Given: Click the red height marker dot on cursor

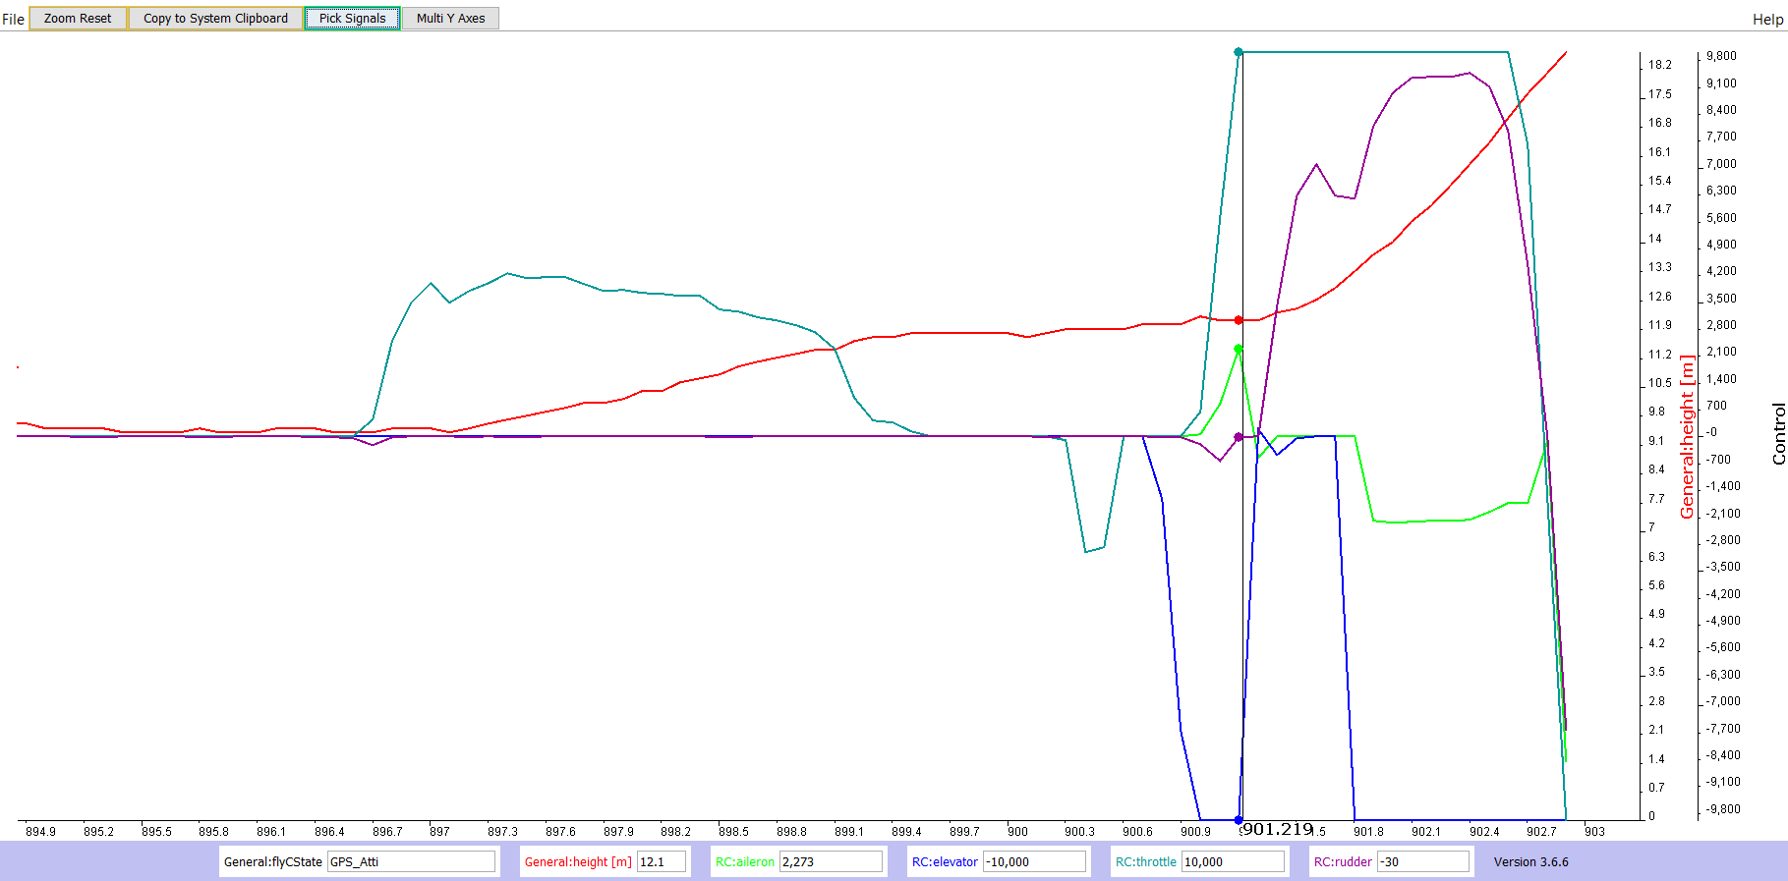Looking at the screenshot, I should [x=1239, y=320].
